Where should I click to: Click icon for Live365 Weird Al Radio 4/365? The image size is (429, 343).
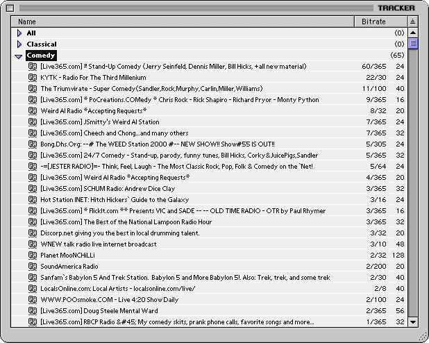(x=33, y=177)
